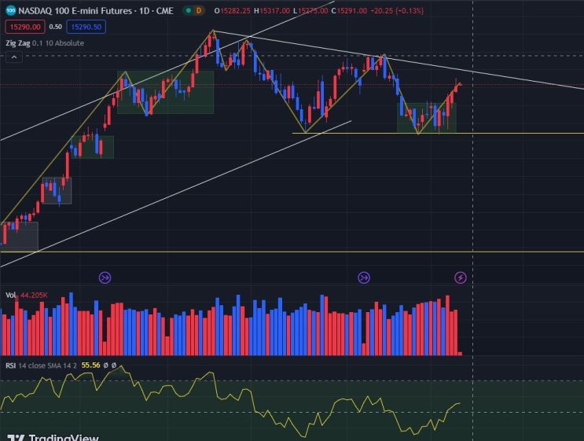The image size is (584, 441).
Task: Select the Vol indicator legend label
Action: pyautogui.click(x=10, y=295)
